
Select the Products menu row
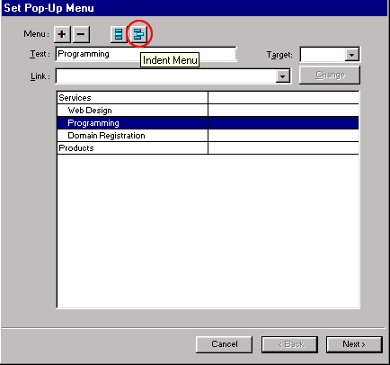(x=132, y=148)
